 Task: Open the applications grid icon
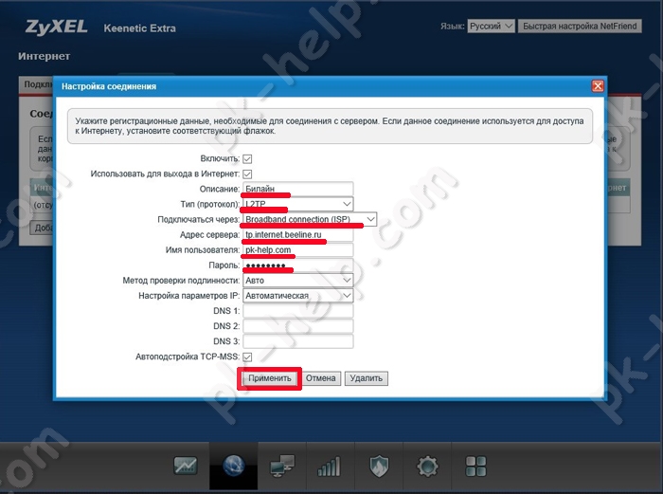click(475, 467)
